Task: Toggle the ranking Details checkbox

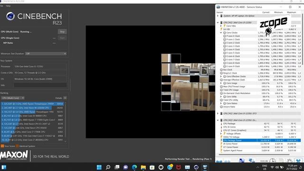Action: click(65, 98)
